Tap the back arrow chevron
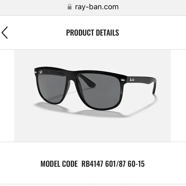This screenshot has width=186, height=186. 4,33
